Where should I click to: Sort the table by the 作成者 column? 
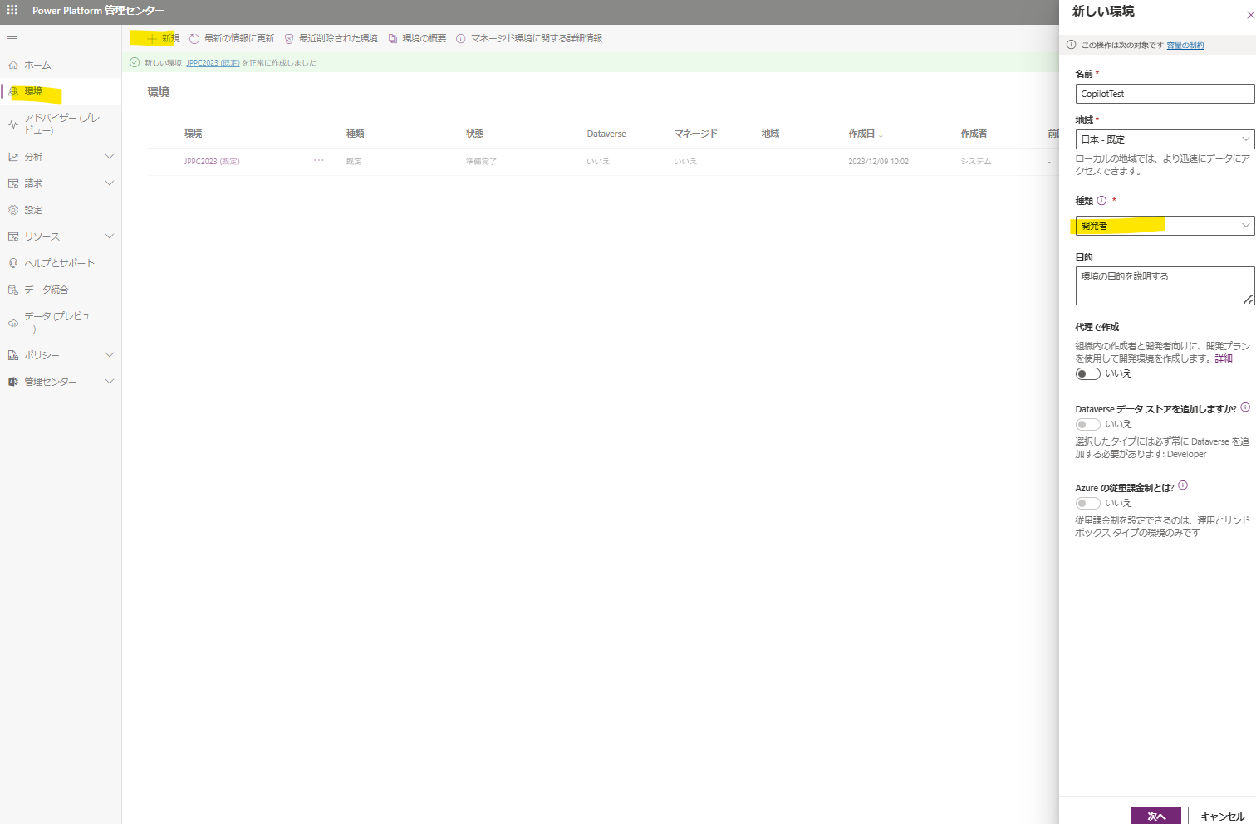(x=974, y=134)
